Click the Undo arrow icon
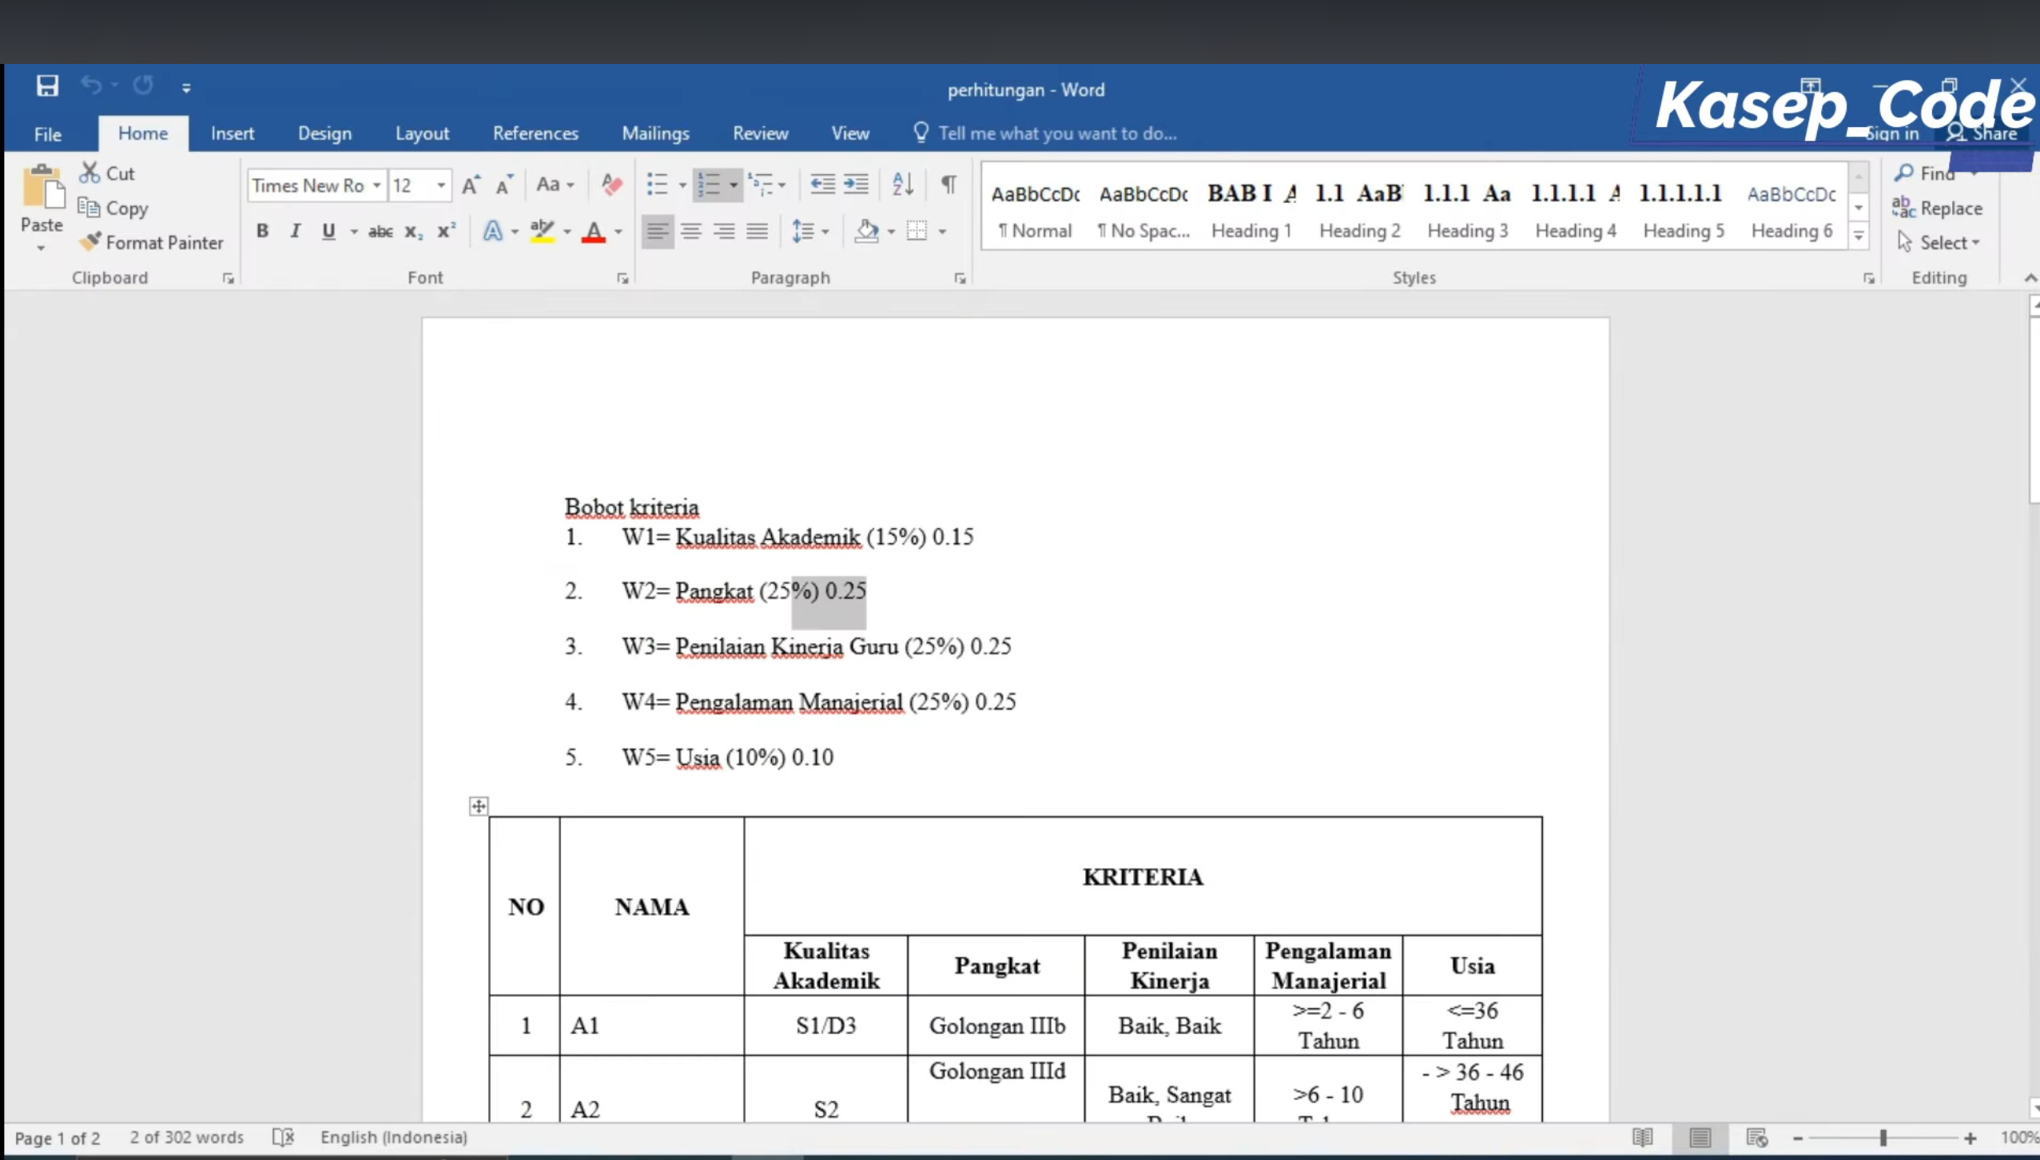Viewport: 2040px width, 1160px height. pos(91,85)
